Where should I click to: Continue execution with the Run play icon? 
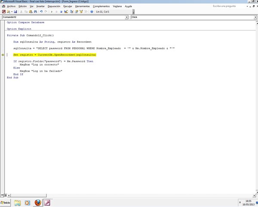[52, 12]
